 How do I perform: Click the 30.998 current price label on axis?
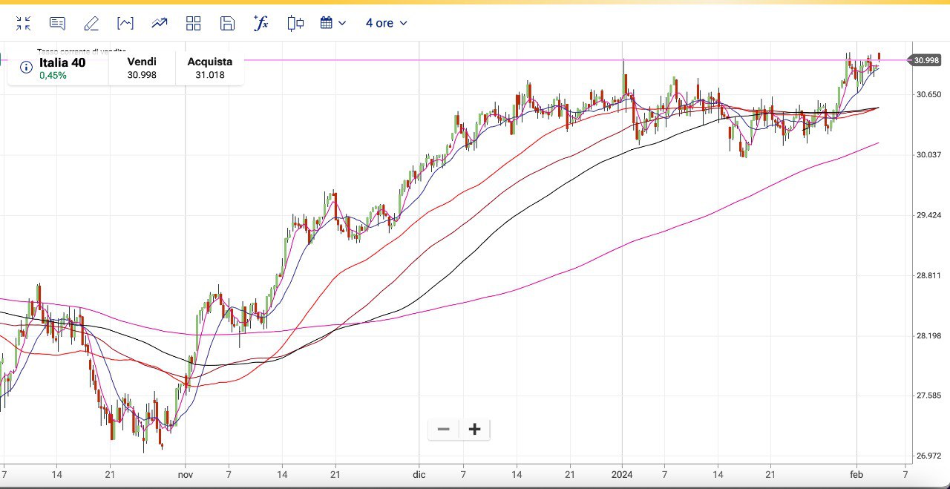click(x=927, y=60)
